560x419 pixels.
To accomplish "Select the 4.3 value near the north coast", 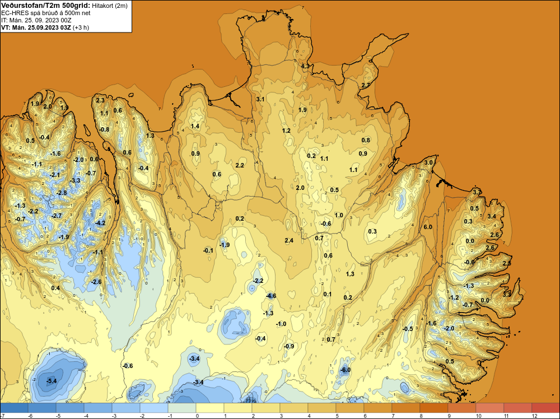I will pyautogui.click(x=305, y=66).
